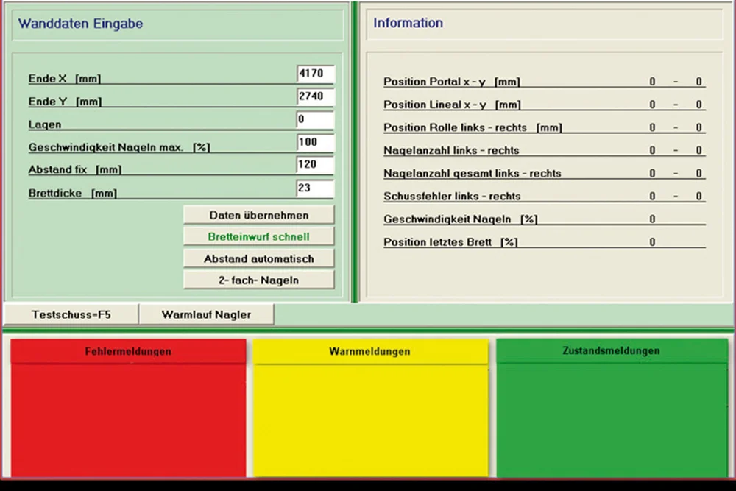Click the Ende X input field

tap(315, 74)
